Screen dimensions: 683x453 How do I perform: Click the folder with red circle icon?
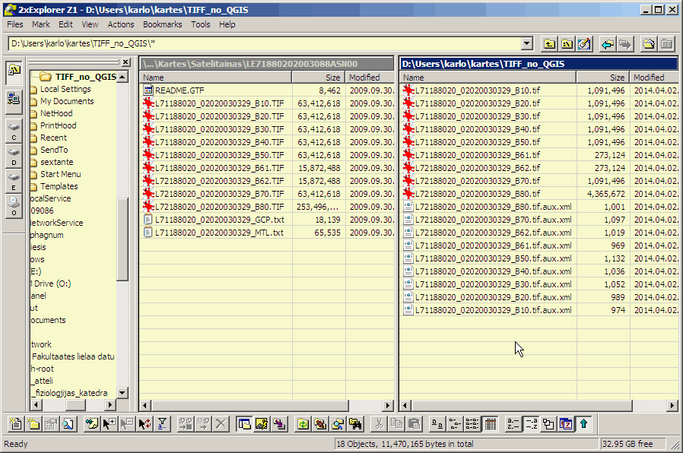point(320,424)
